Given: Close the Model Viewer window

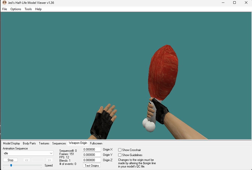Looking at the screenshot, I should pos(246,3).
